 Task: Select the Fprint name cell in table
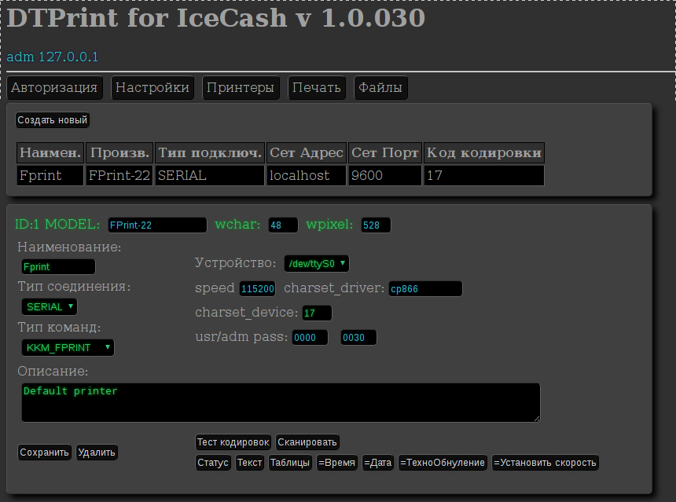coord(50,175)
